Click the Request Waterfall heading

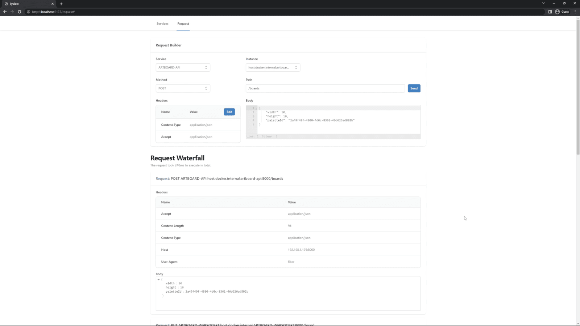click(x=177, y=158)
